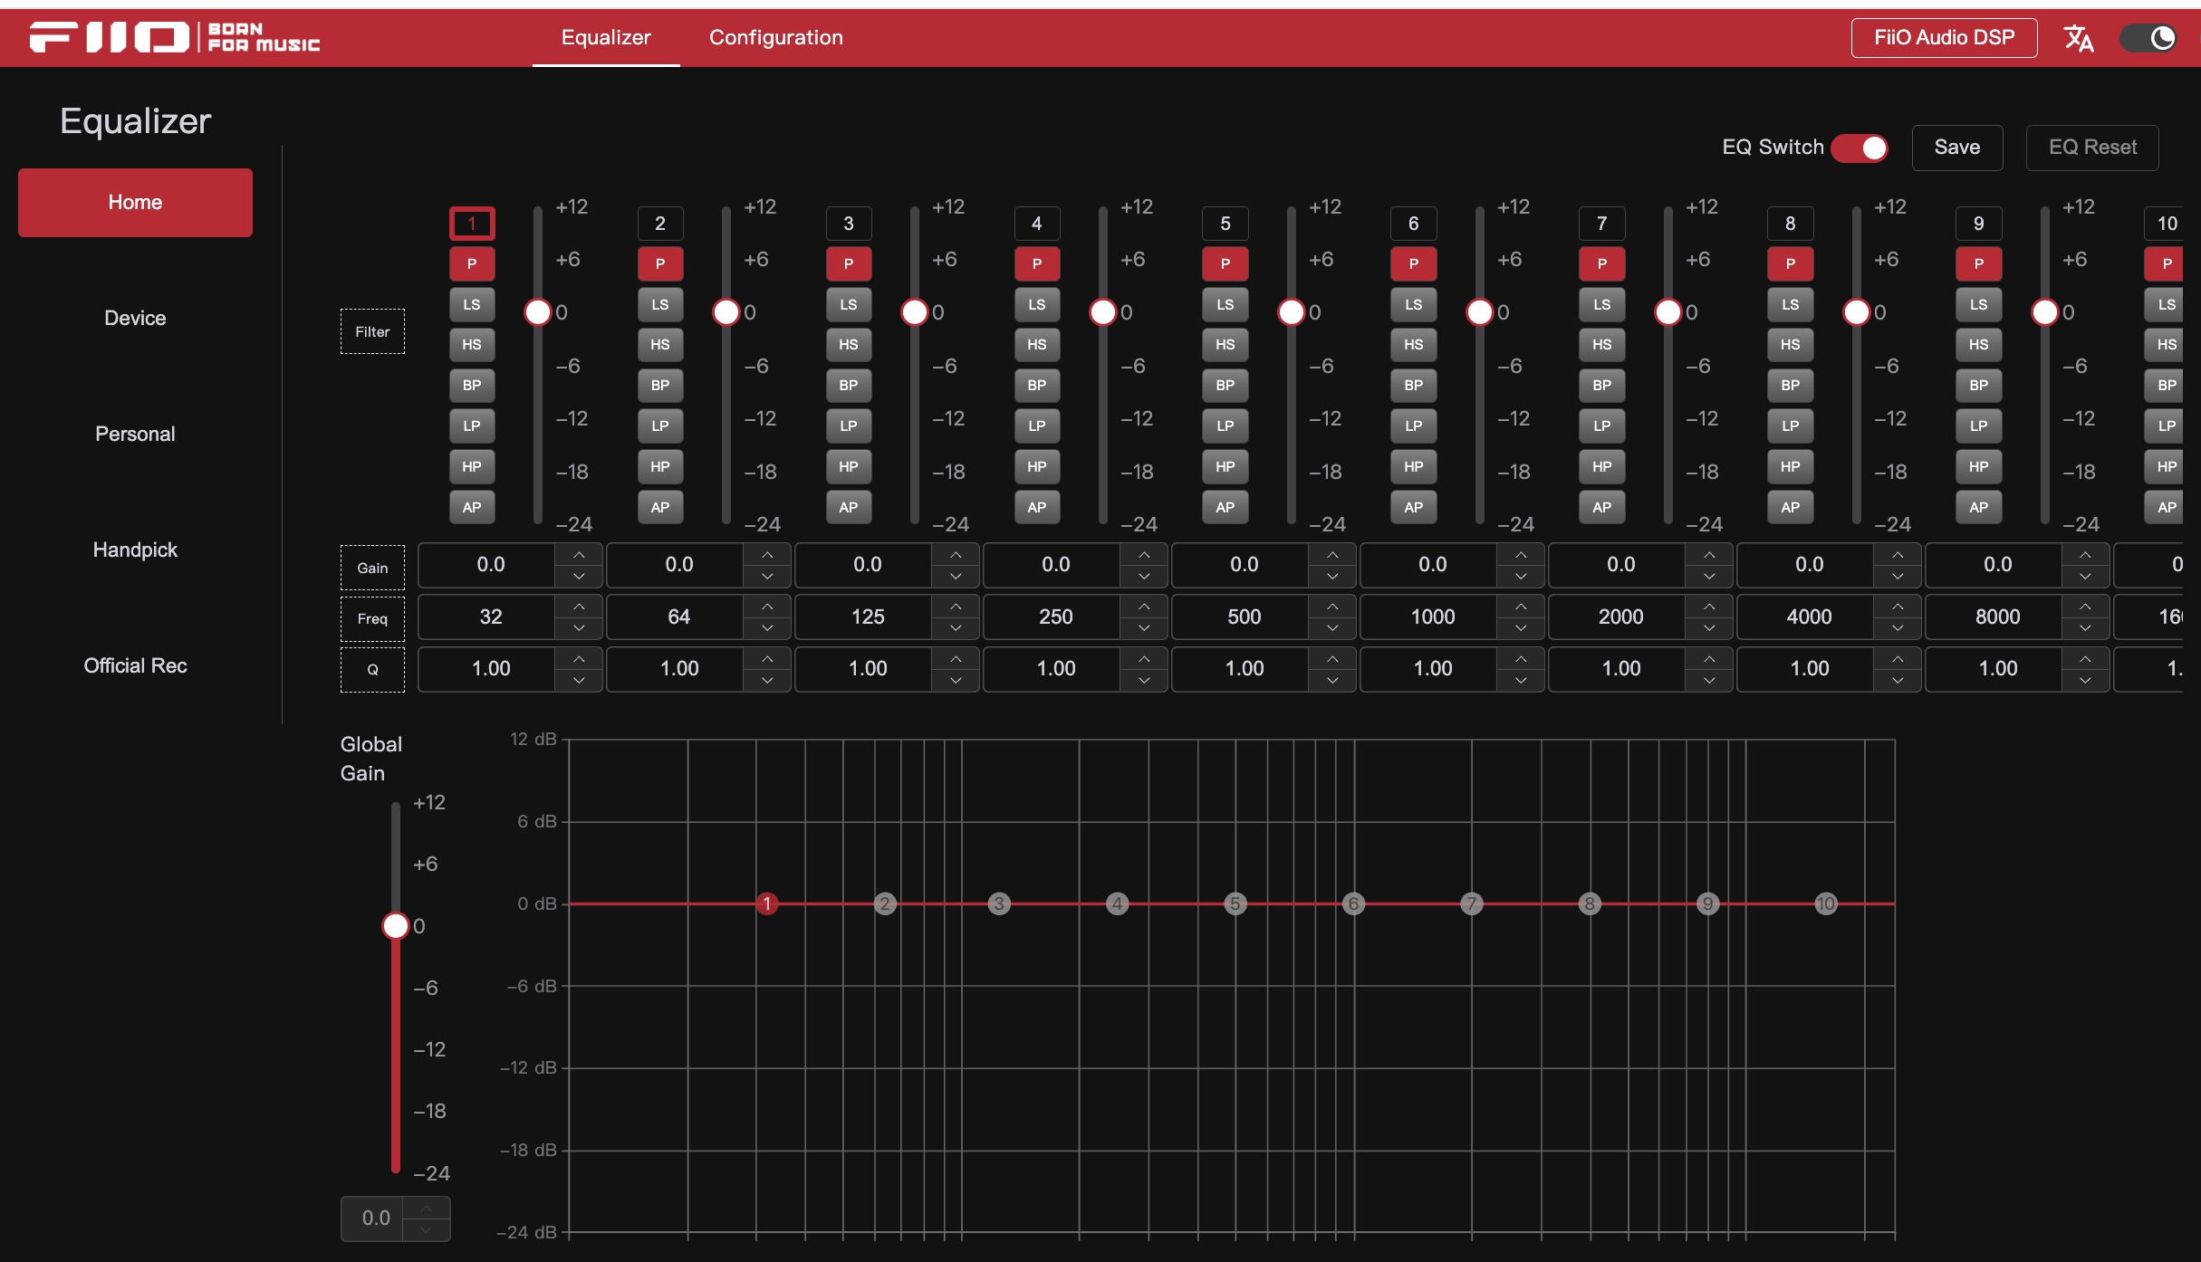The width and height of the screenshot is (2201, 1262).
Task: Select band 5 number box
Action: pos(1225,224)
